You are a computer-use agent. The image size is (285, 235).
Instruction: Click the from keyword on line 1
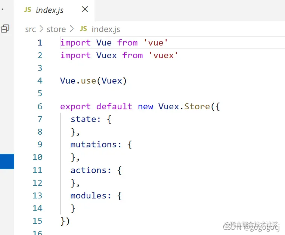pyautogui.click(x=127, y=43)
